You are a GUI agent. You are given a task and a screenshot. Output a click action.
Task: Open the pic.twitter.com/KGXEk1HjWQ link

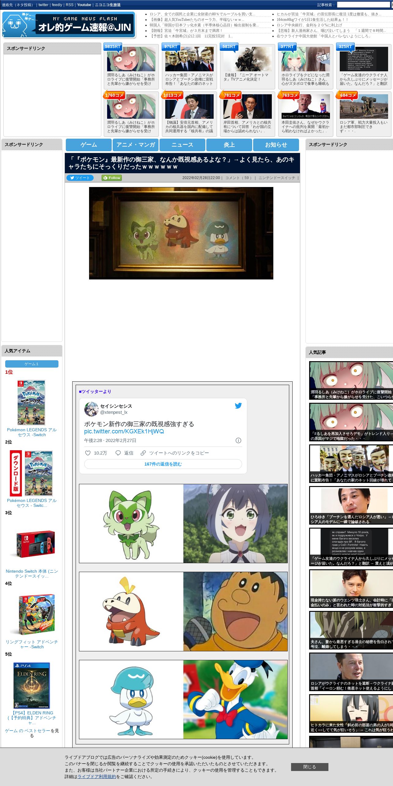(x=124, y=431)
